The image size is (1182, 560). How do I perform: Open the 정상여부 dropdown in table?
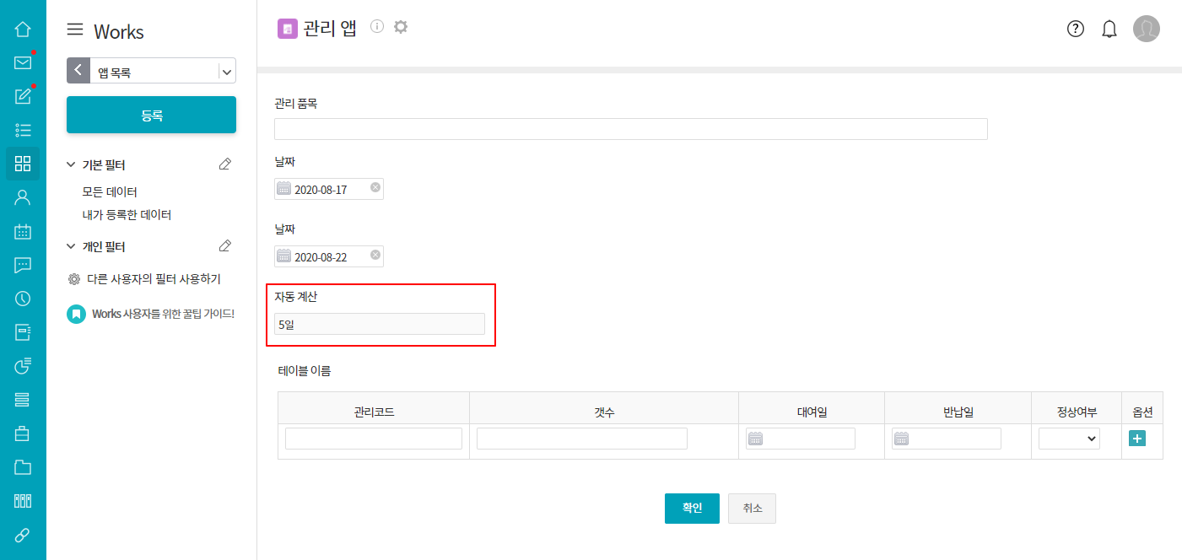point(1069,439)
